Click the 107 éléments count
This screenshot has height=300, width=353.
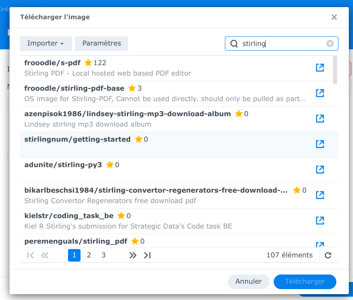pyautogui.click(x=290, y=255)
